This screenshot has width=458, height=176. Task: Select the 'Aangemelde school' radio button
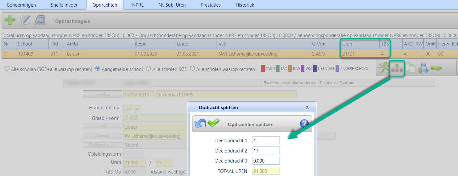[98, 69]
